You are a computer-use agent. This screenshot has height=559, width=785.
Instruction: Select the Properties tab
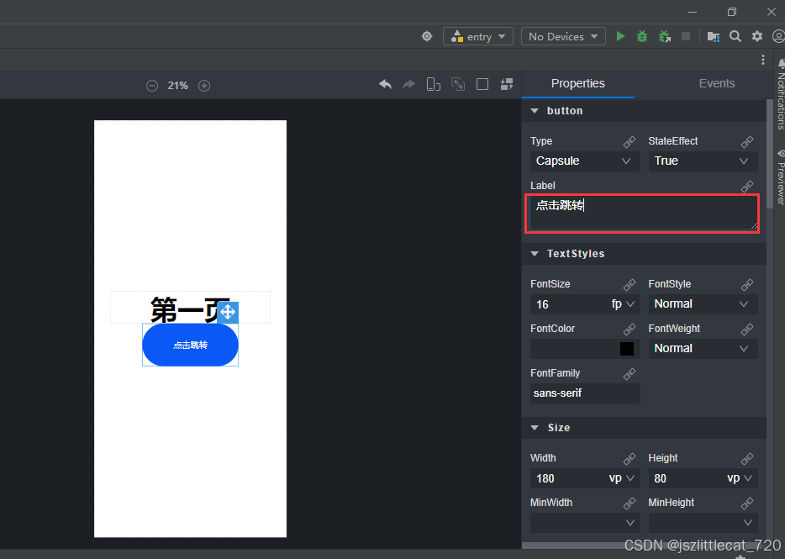point(577,83)
